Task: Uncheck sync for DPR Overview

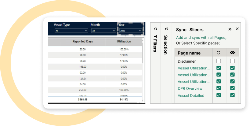Action: [219, 88]
